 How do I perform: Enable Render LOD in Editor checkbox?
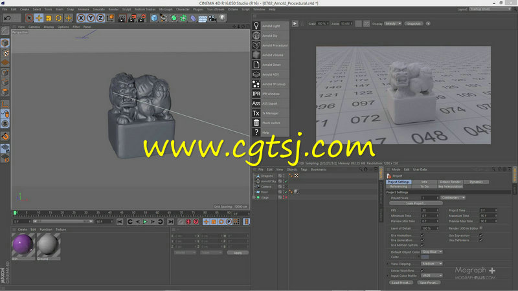pos(481,228)
